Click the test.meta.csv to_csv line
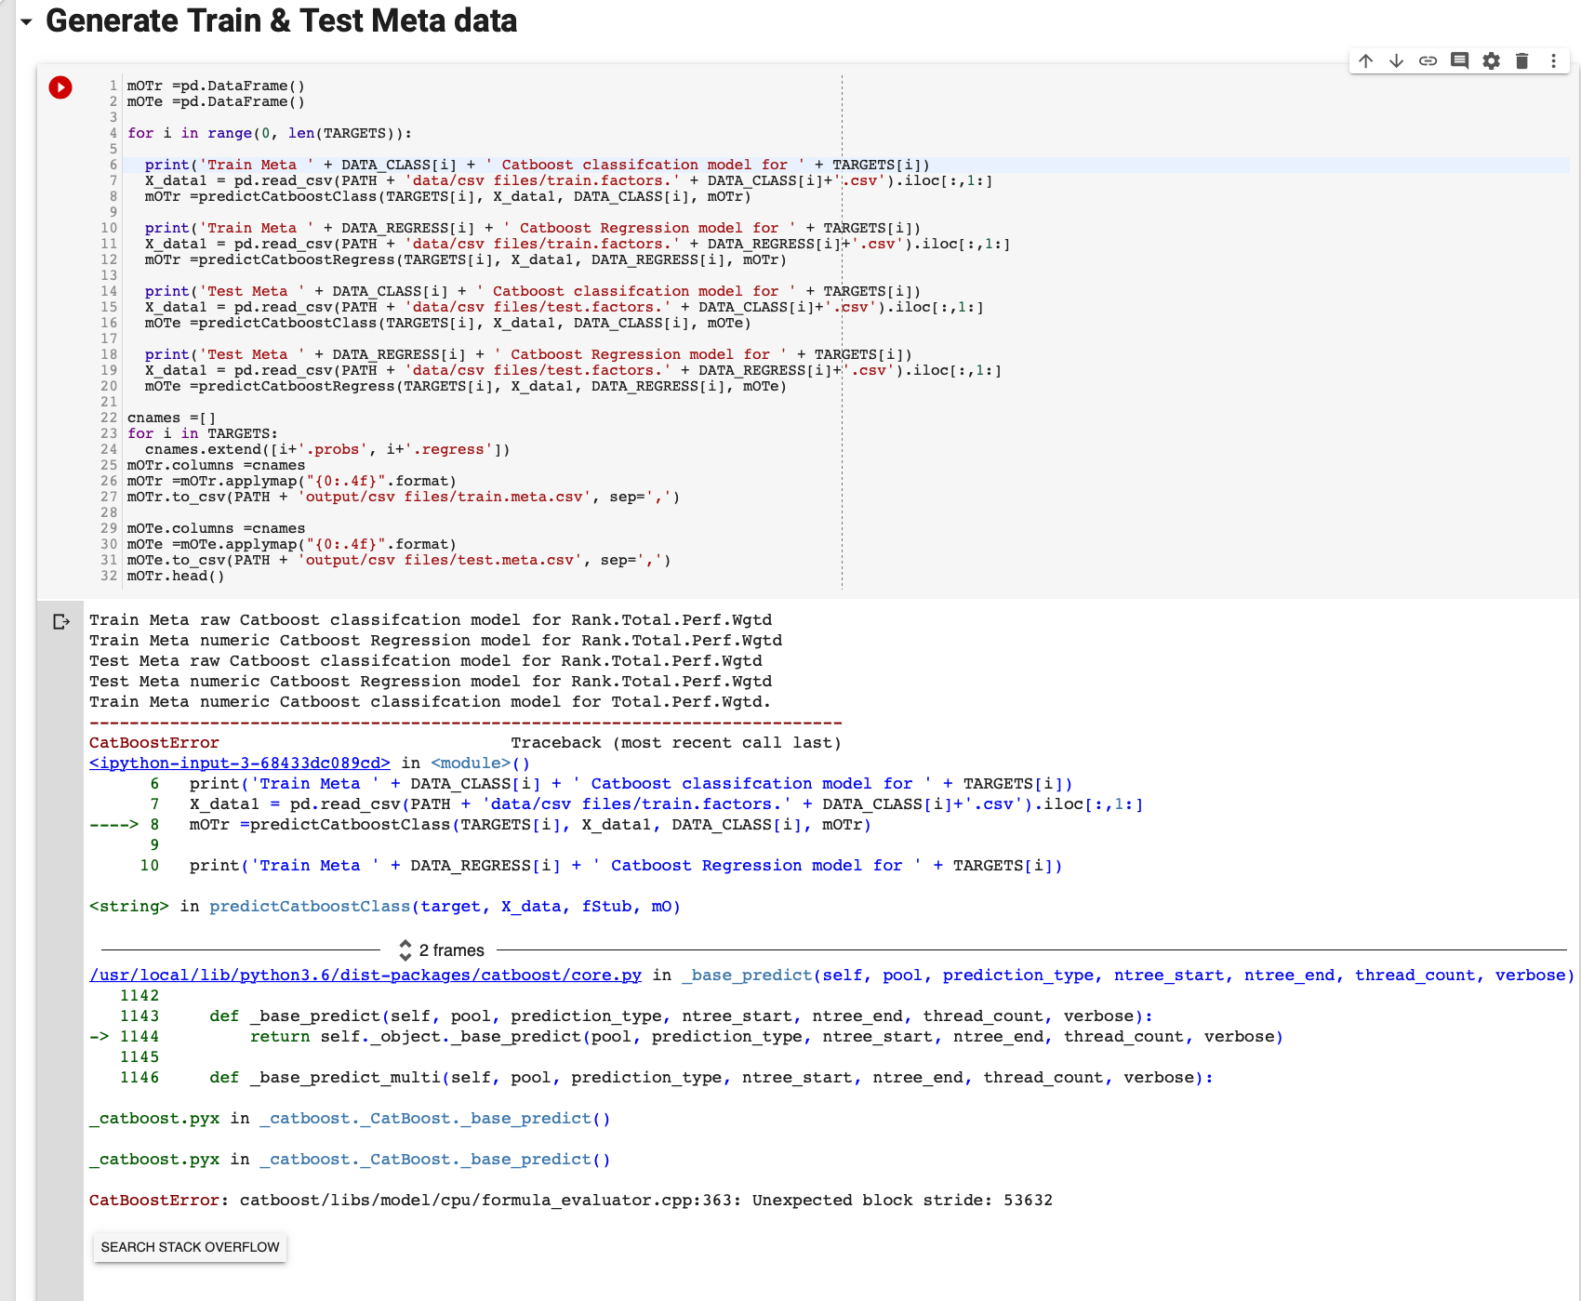 (399, 561)
